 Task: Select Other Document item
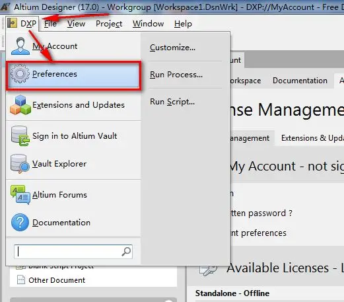pyautogui.click(x=57, y=280)
